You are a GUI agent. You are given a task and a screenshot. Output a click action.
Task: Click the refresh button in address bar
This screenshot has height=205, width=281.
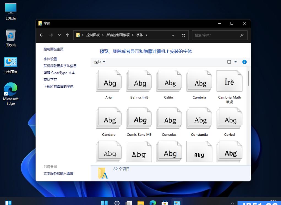(x=183, y=35)
